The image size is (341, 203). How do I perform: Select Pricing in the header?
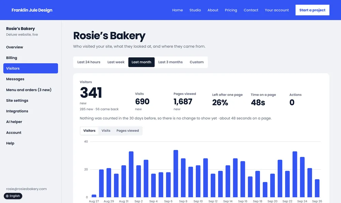231,10
